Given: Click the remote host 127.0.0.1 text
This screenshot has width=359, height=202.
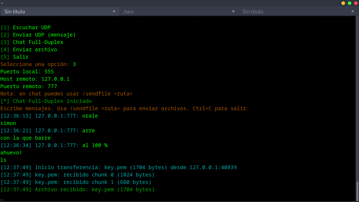Looking at the screenshot, I should (56, 79).
